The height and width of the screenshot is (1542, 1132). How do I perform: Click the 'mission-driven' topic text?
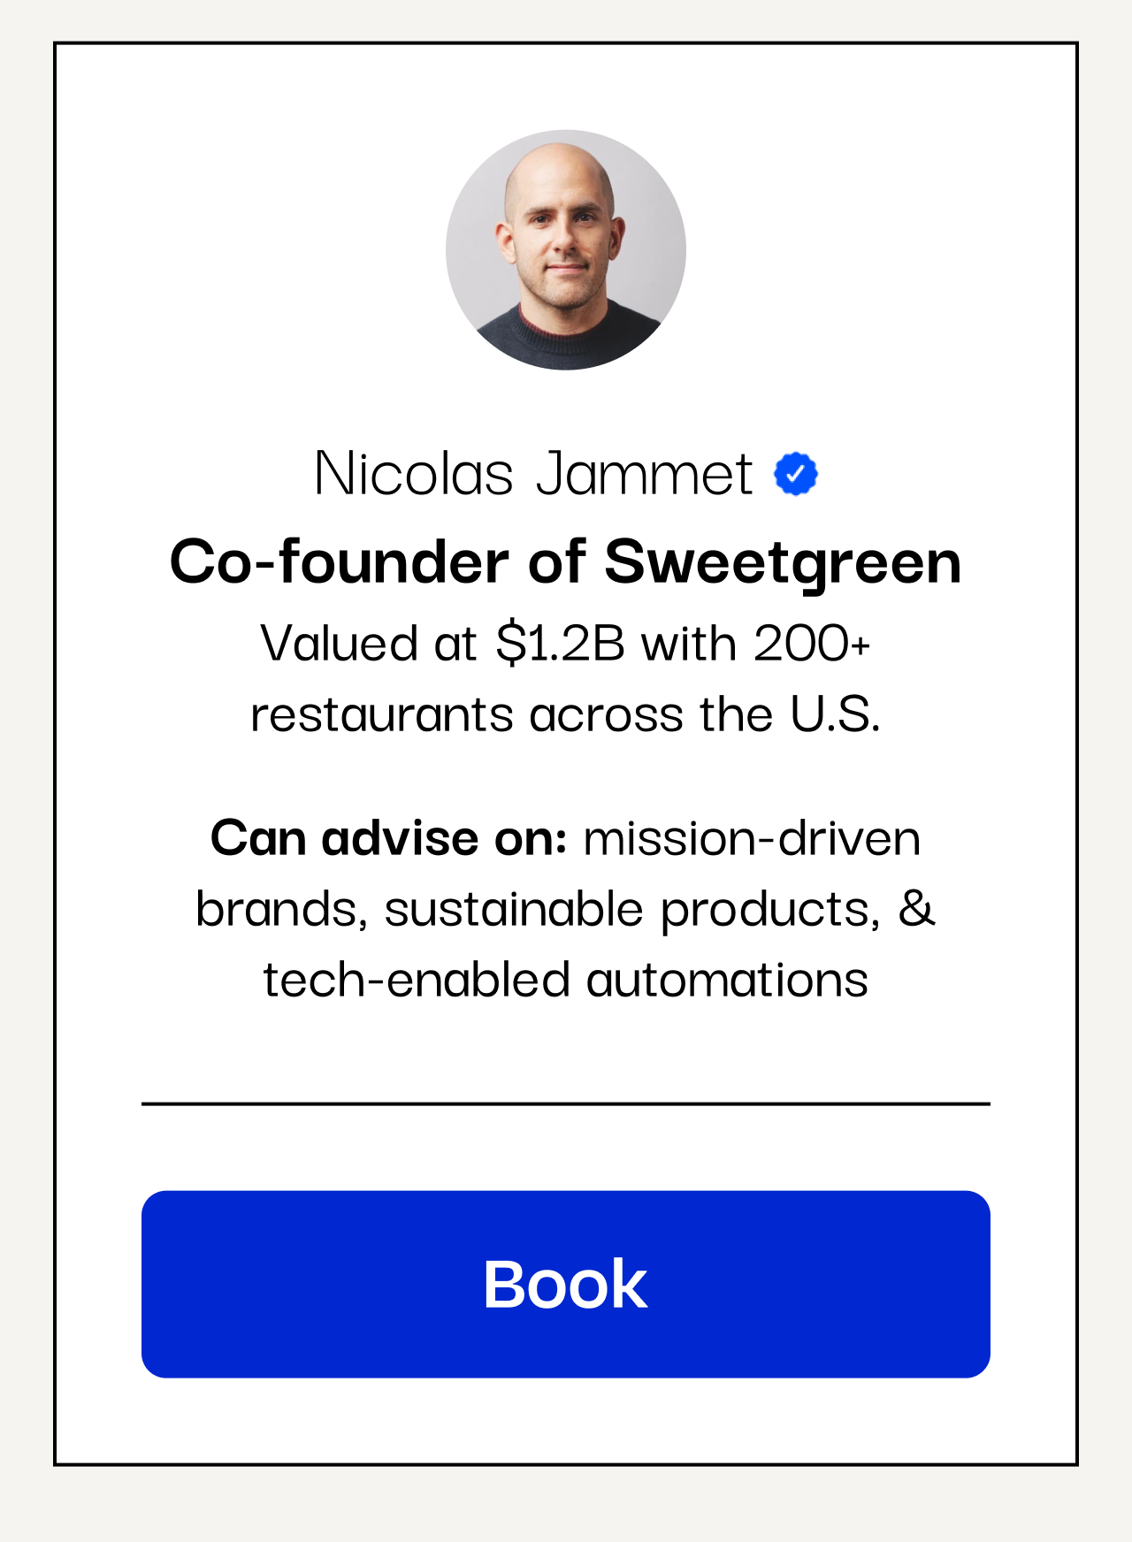[752, 838]
